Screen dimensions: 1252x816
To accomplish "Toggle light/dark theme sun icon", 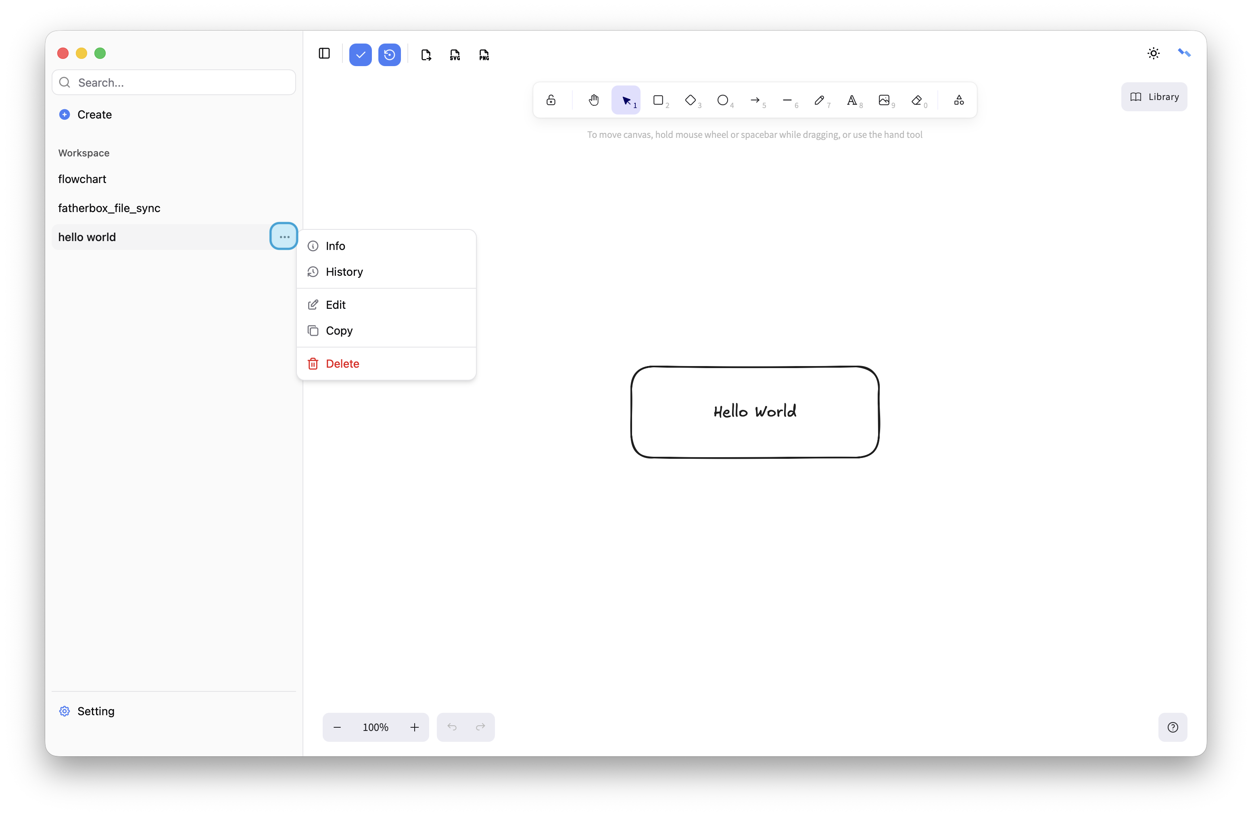I will tap(1153, 53).
